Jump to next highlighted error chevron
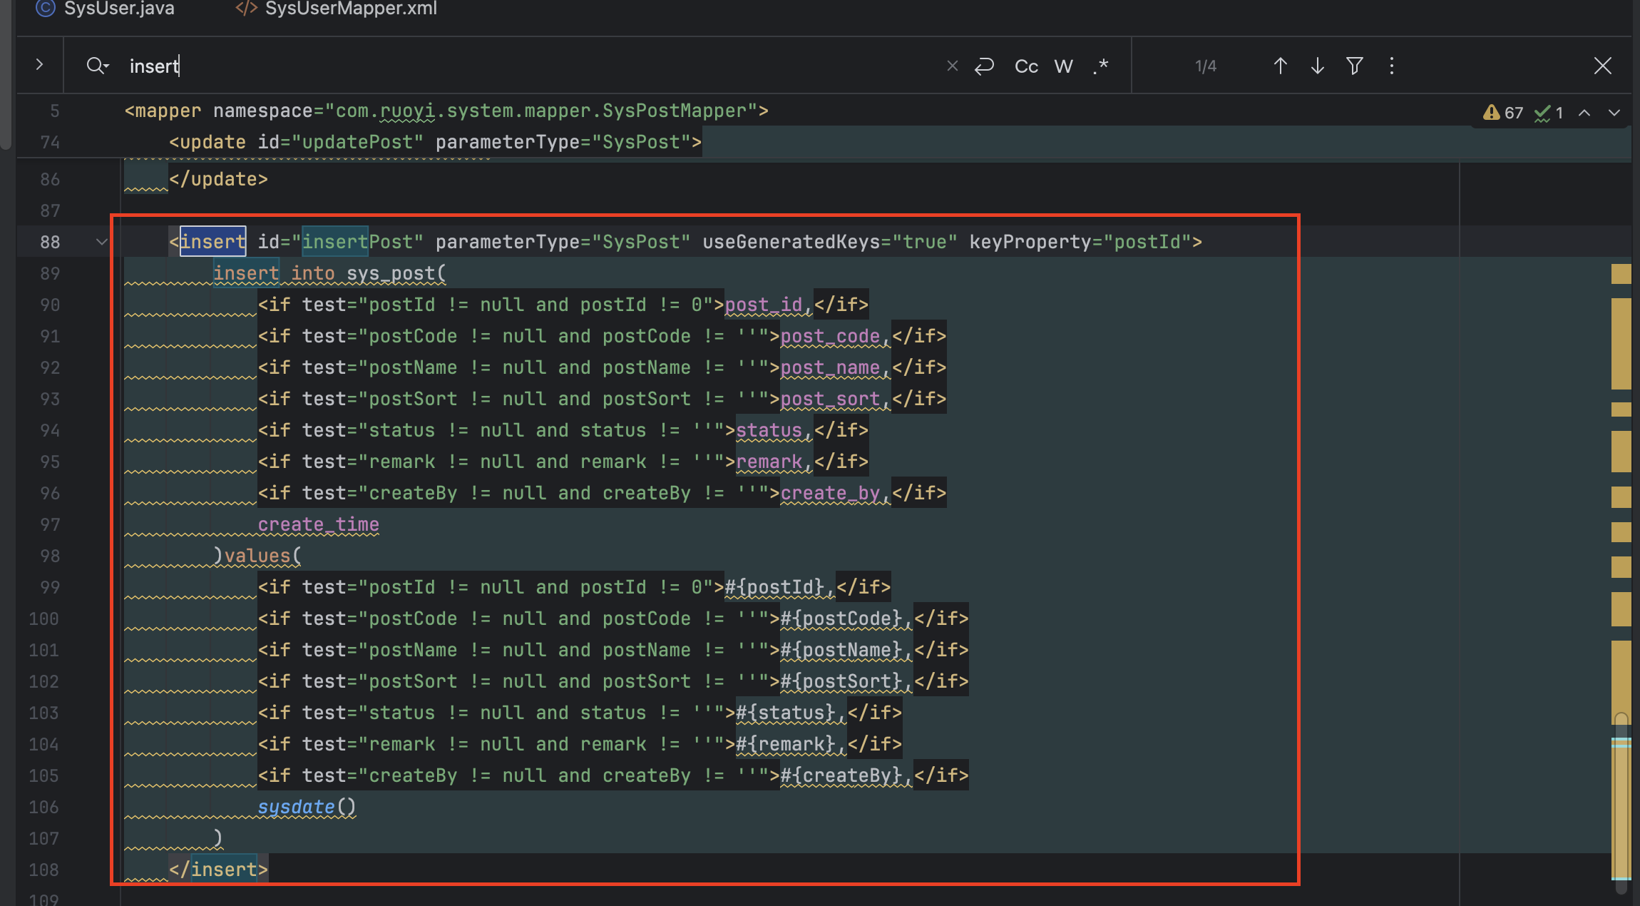The width and height of the screenshot is (1640, 906). click(x=1614, y=113)
